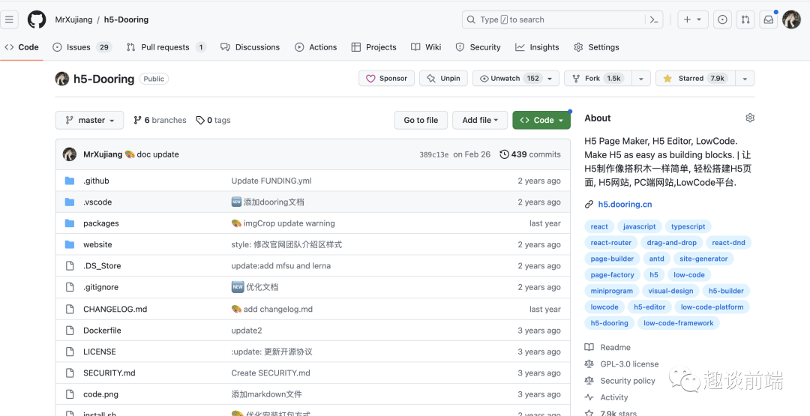810x416 pixels.
Task: Click the GitHub logo icon
Action: pos(37,19)
